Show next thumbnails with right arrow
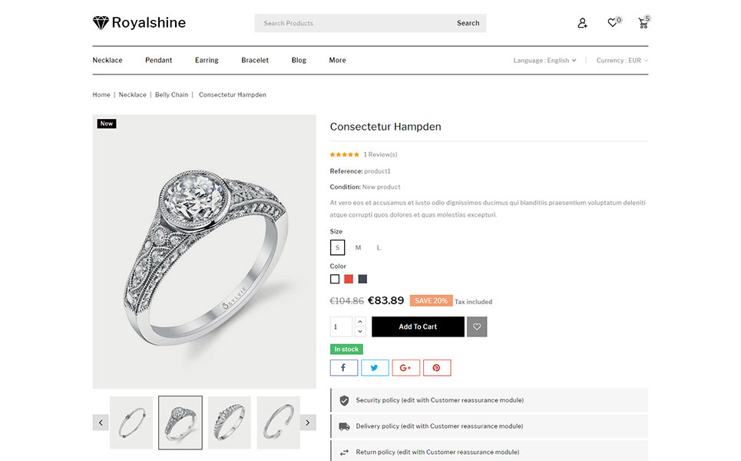The height and width of the screenshot is (461, 741). point(308,423)
